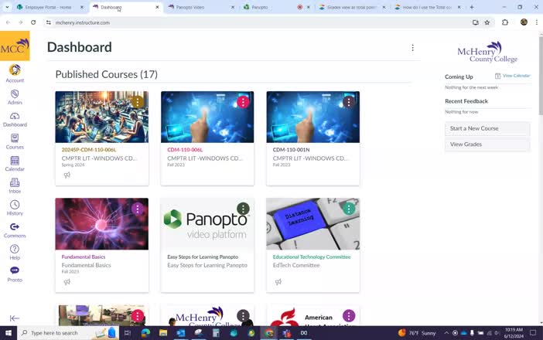Open the Admin section in sidebar
The width and height of the screenshot is (543, 340).
(x=15, y=97)
